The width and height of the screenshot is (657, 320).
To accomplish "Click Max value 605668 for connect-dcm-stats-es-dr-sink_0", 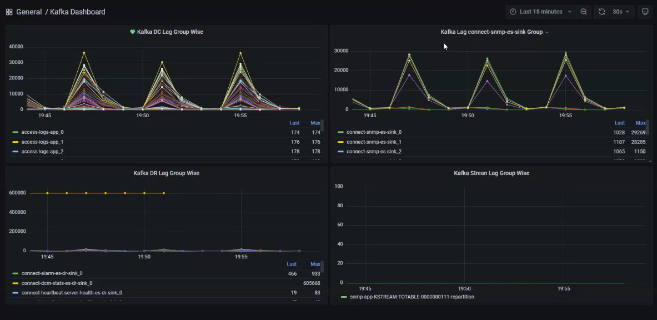I will pos(312,283).
